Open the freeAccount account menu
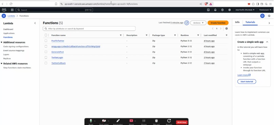The image size is (274, 125). coord(265,10)
